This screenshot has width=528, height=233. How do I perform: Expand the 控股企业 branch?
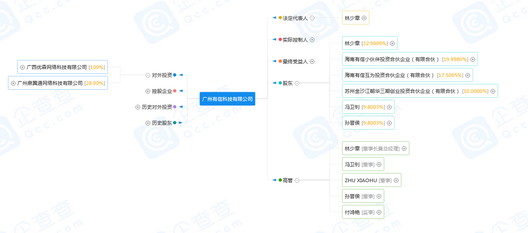pyautogui.click(x=148, y=91)
